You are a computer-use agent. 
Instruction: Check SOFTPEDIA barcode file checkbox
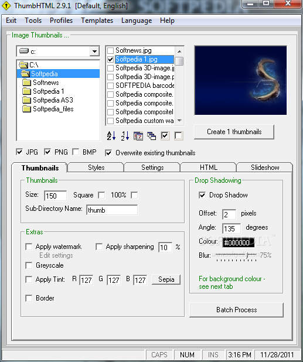(x=110, y=86)
